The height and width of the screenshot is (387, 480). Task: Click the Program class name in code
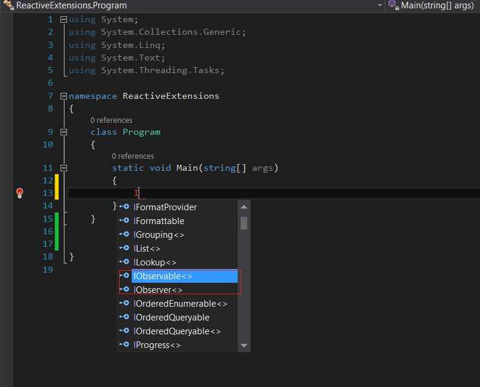141,132
